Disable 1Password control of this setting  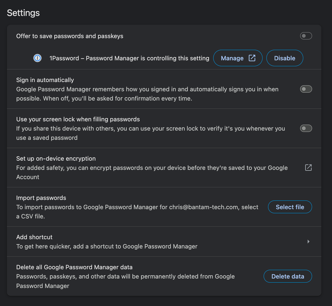click(x=284, y=58)
